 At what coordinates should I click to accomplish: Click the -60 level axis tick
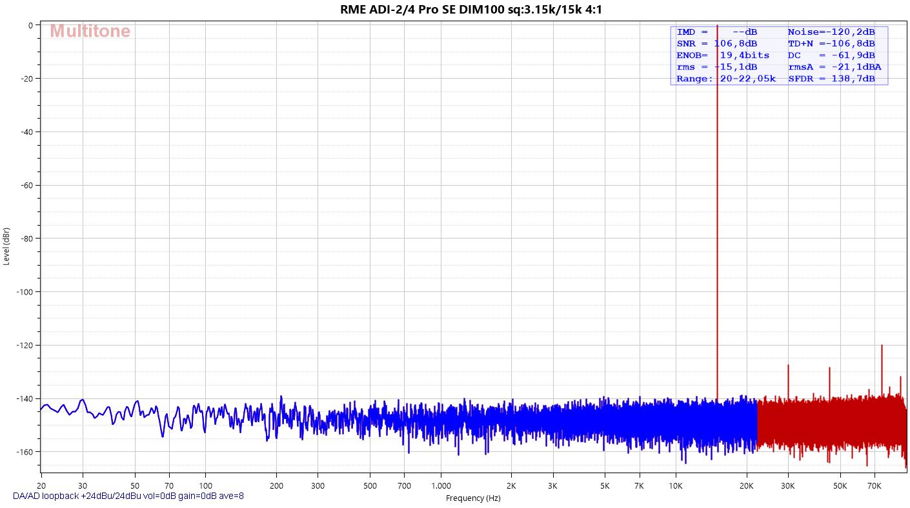click(26, 185)
